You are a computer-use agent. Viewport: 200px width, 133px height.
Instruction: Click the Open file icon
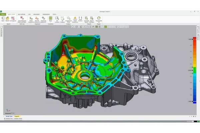(3, 19)
